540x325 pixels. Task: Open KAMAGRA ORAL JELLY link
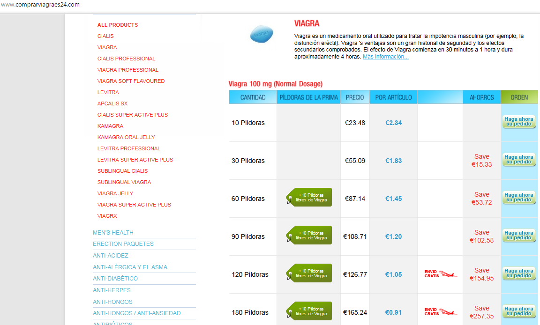point(126,137)
